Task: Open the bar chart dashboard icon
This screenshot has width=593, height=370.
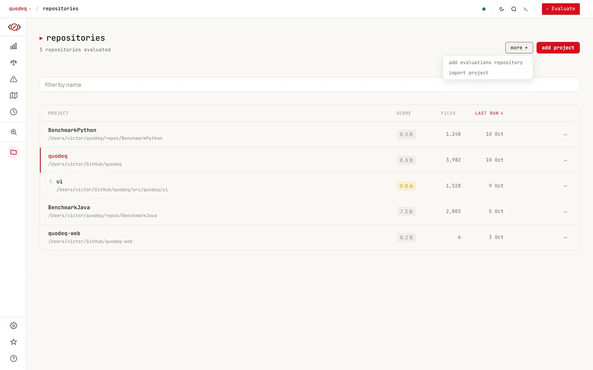Action: (x=14, y=46)
